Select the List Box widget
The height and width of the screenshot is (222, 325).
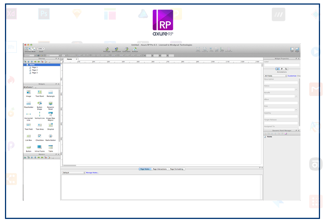pyautogui.click(x=29, y=137)
